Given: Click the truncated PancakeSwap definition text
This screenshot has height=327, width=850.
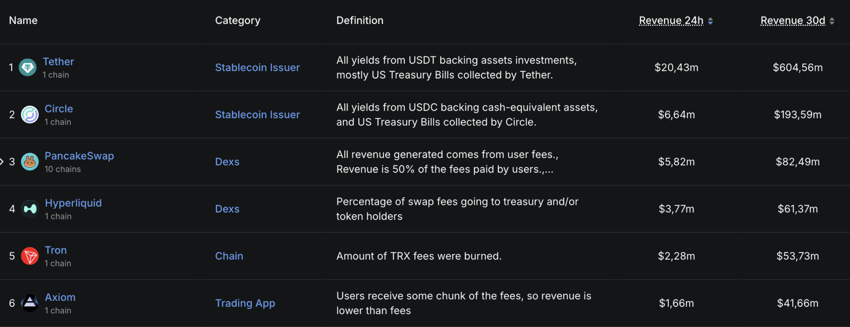Looking at the screenshot, I should tap(447, 162).
